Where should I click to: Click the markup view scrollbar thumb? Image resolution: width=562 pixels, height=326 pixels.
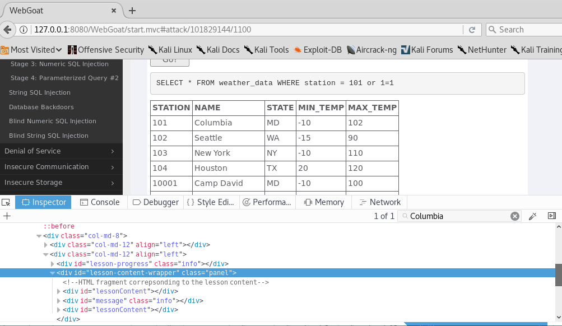(559, 275)
